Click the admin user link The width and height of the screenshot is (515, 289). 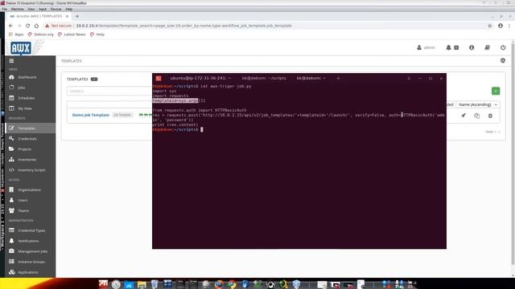426,47
